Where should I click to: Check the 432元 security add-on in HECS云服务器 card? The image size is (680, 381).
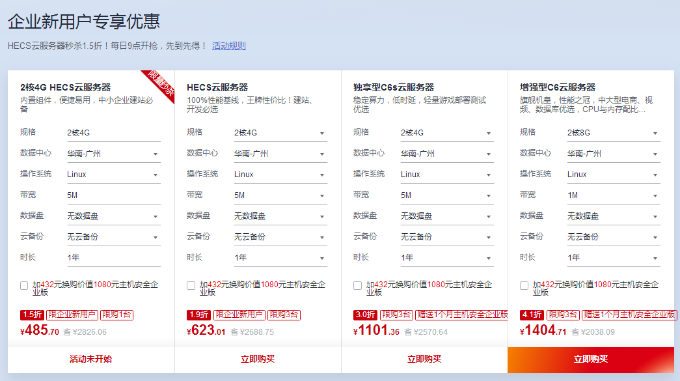pyautogui.click(x=191, y=285)
